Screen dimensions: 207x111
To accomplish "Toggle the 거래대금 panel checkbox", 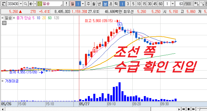I will point(2,81).
